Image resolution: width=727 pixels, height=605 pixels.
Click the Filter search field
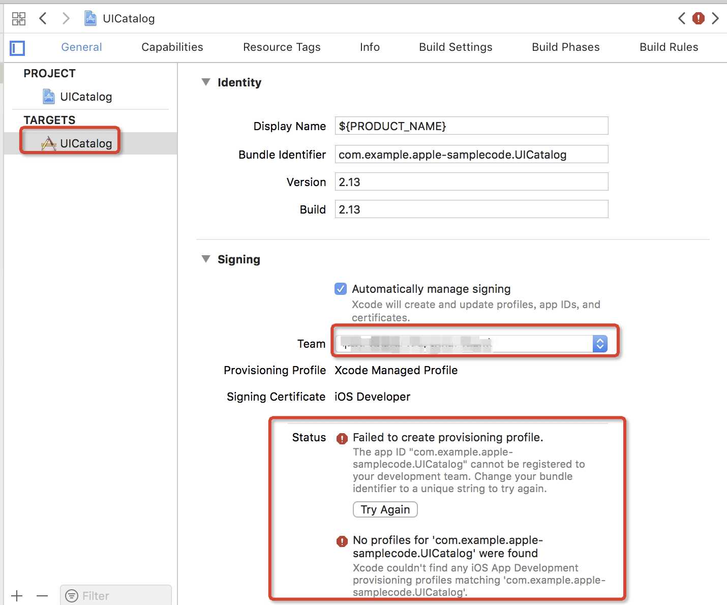coord(116,595)
